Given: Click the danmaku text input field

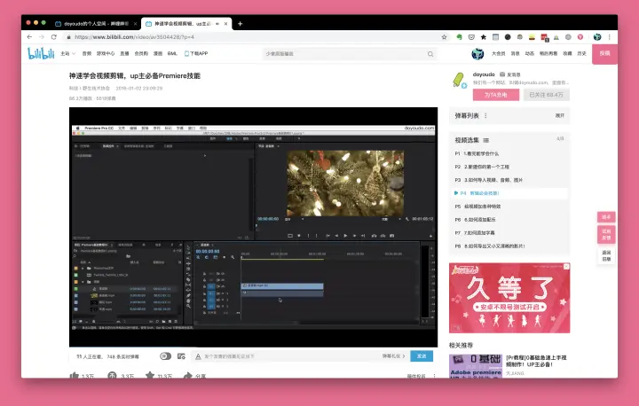Looking at the screenshot, I should click(x=291, y=356).
